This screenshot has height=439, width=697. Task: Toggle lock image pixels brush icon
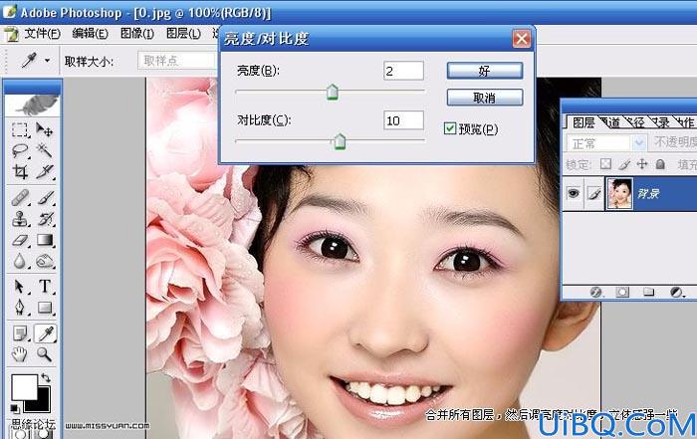tap(624, 164)
